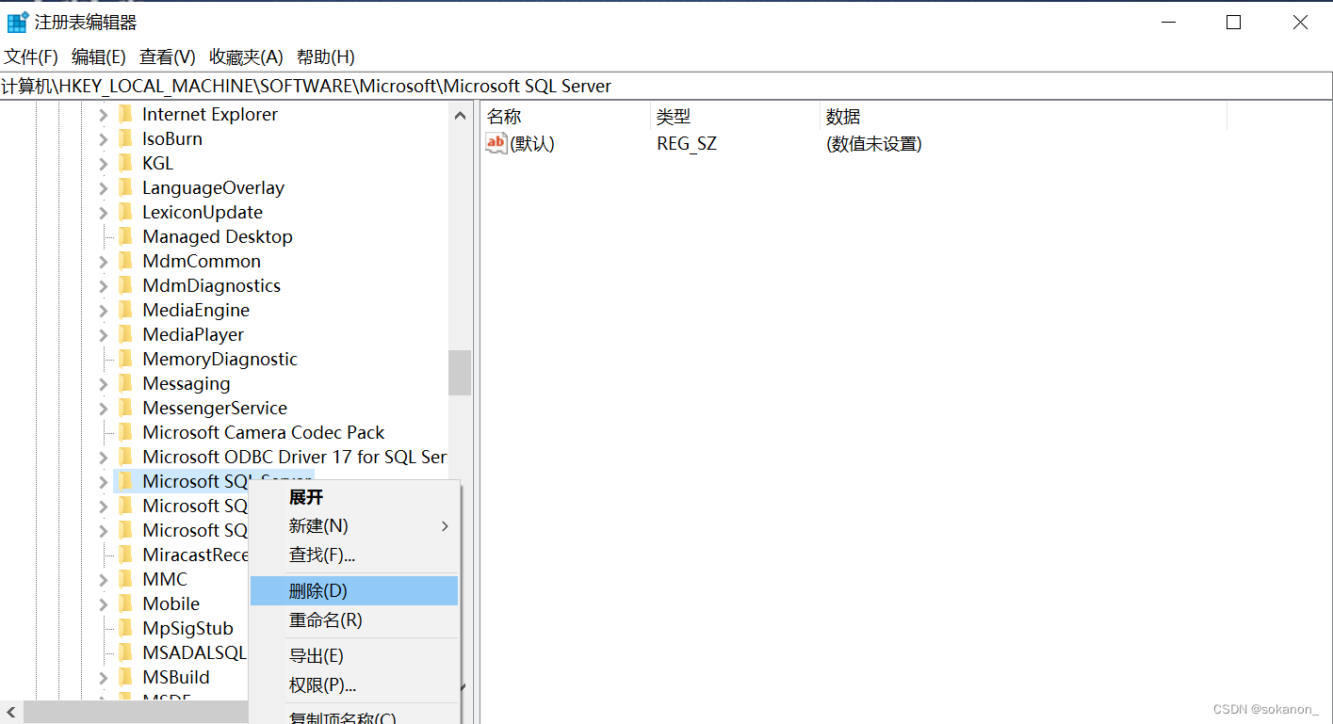Choose 权限(P)... in the context menu
Screen dimensions: 1333x724
[354, 685]
